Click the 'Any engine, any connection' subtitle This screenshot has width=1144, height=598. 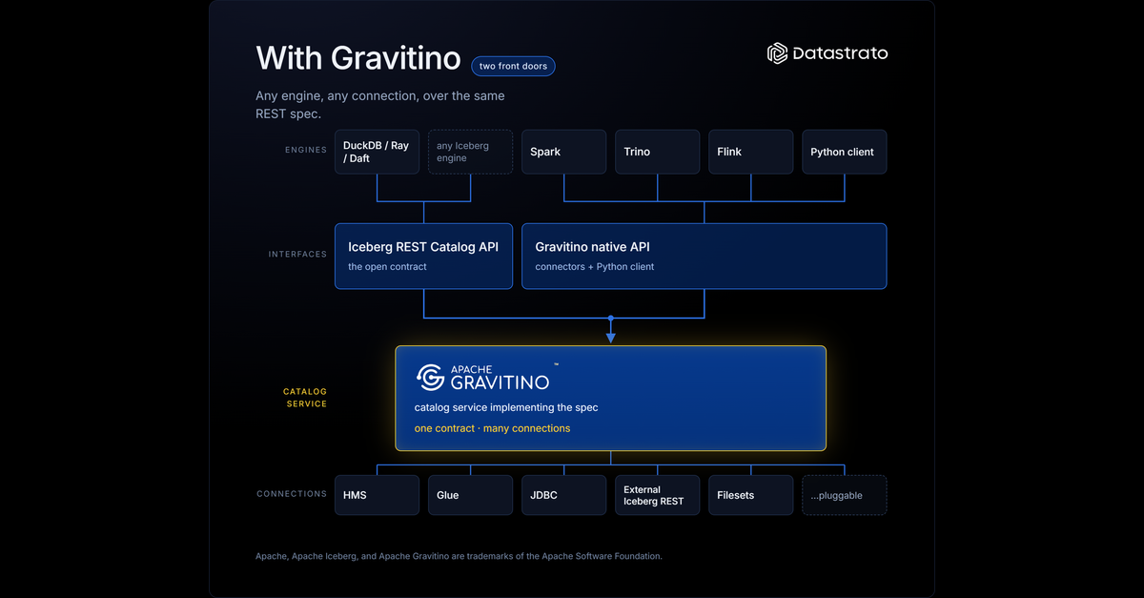point(380,105)
